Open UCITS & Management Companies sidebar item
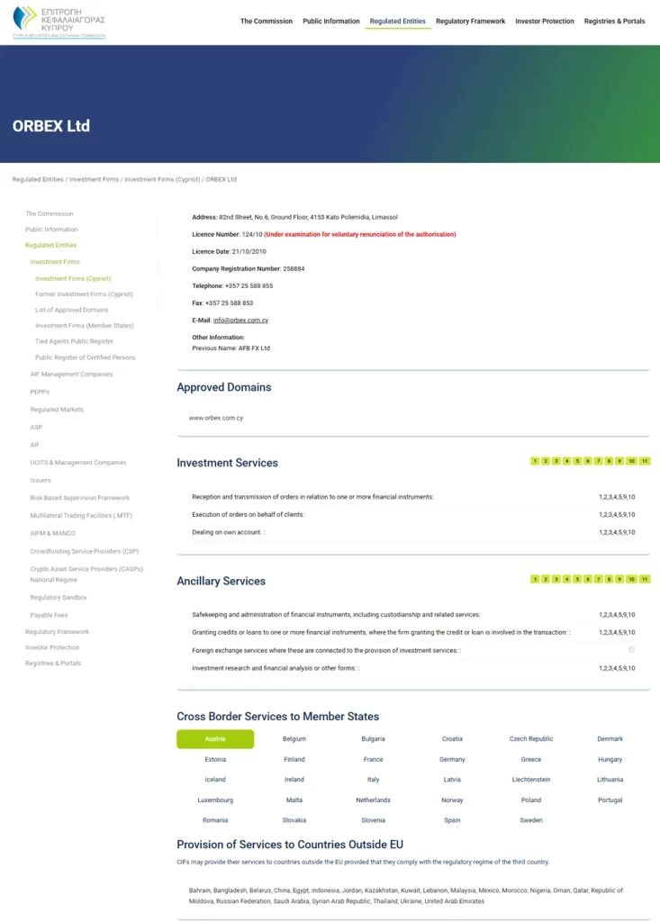Viewport: 660px width, 922px height. [78, 463]
